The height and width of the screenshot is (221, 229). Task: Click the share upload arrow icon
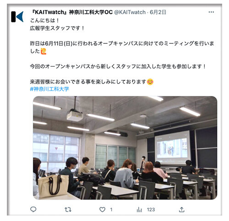click(181, 210)
